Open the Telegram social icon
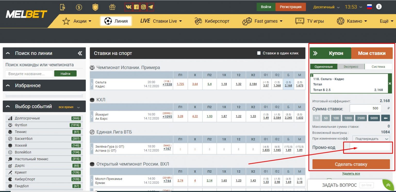 (x=151, y=7)
